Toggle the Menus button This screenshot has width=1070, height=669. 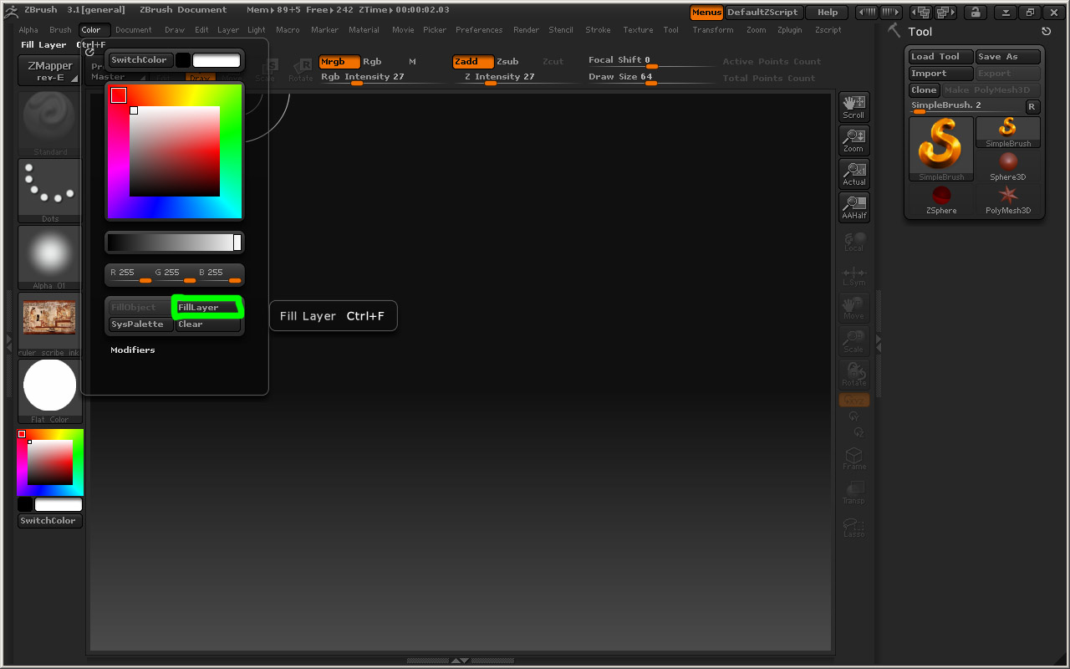pos(706,12)
